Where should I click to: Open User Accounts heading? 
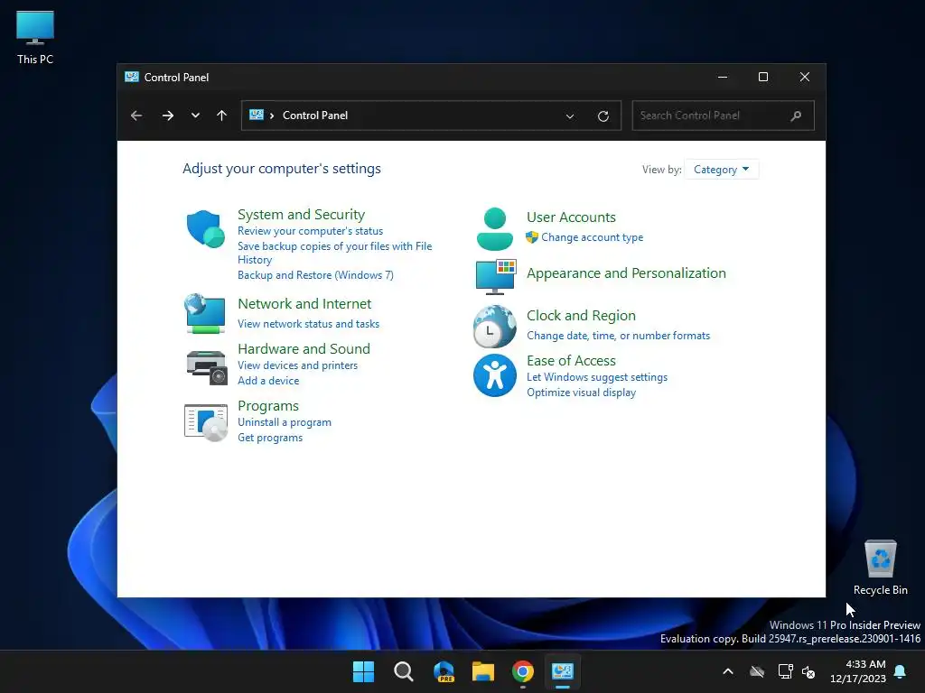pos(571,217)
